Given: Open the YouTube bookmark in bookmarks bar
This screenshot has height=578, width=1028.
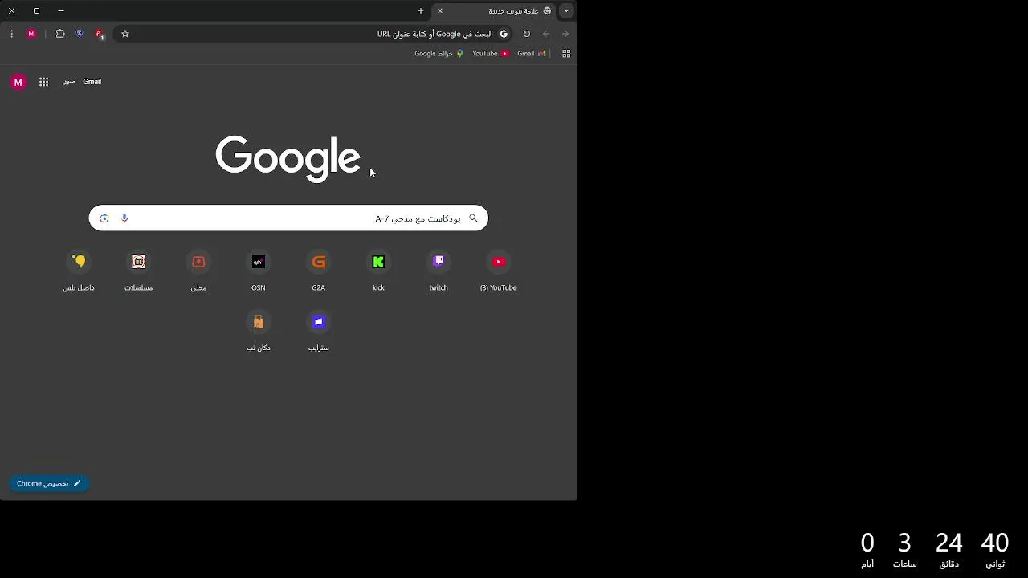Looking at the screenshot, I should click(490, 54).
